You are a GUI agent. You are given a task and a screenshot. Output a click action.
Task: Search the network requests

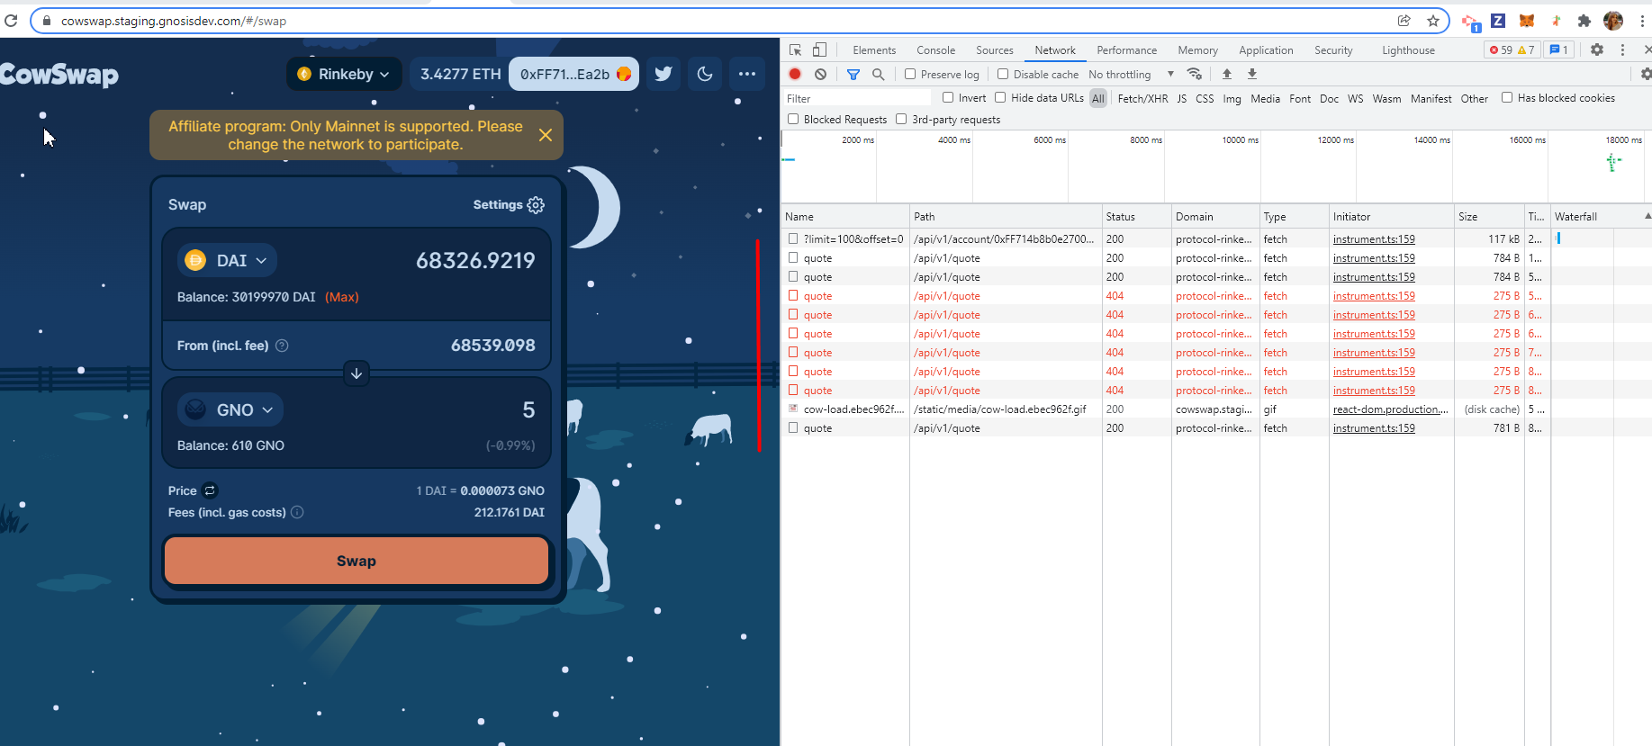879,74
